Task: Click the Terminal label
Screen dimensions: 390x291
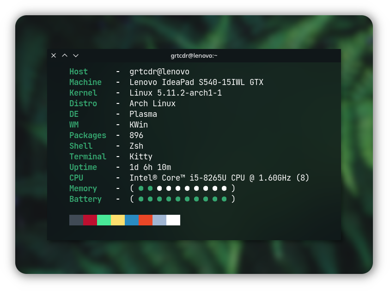Action: pyautogui.click(x=88, y=157)
